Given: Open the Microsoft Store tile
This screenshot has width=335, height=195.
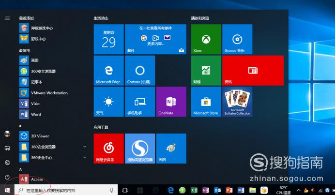Looking at the screenshot, I should click(206, 102).
